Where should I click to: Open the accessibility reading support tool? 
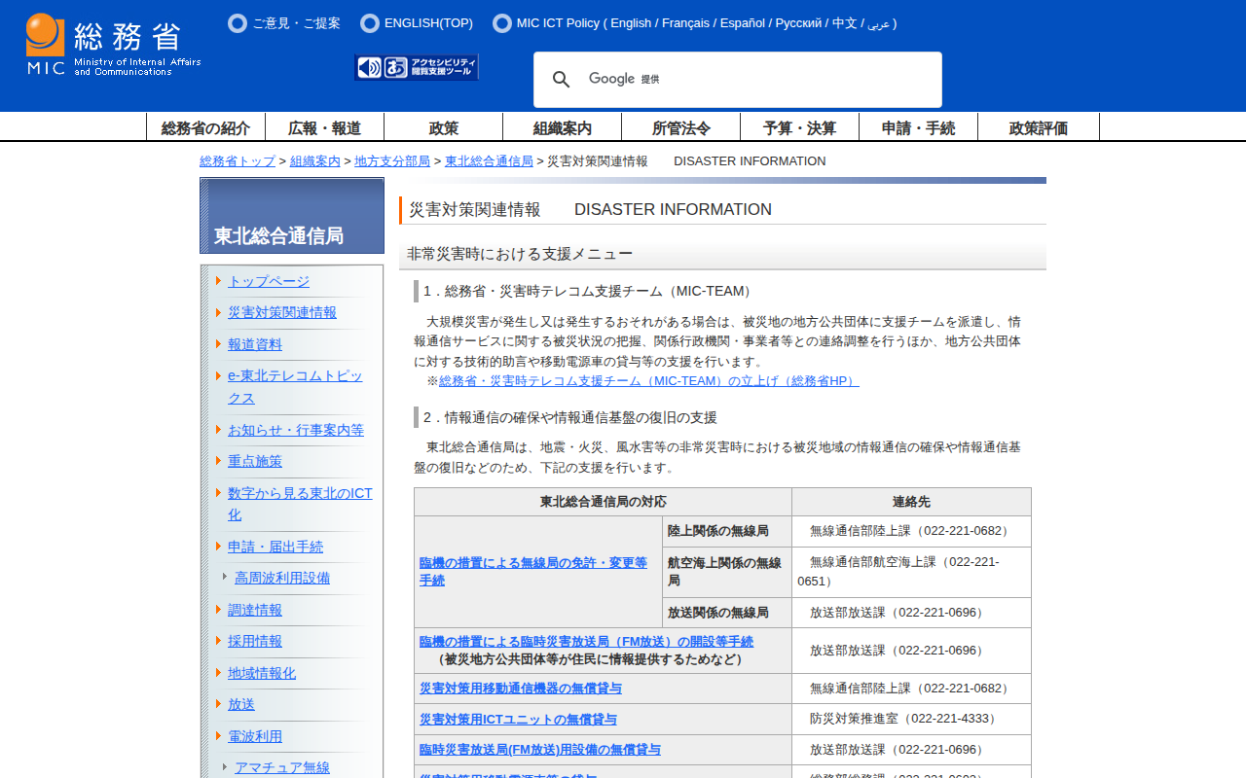pos(417,67)
